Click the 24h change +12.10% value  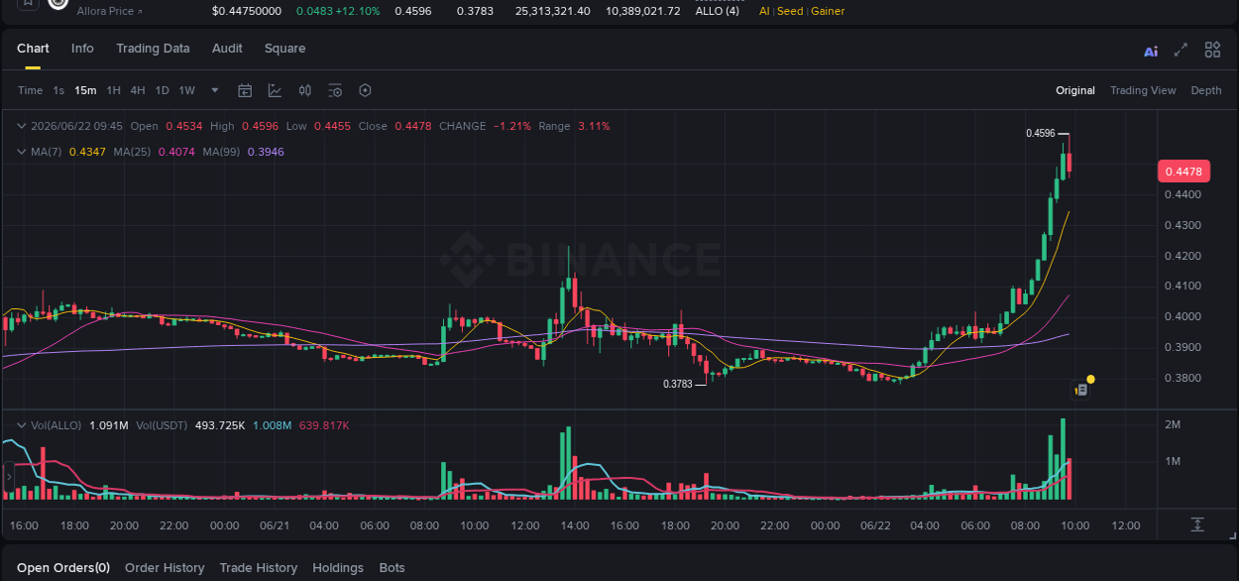(x=359, y=11)
